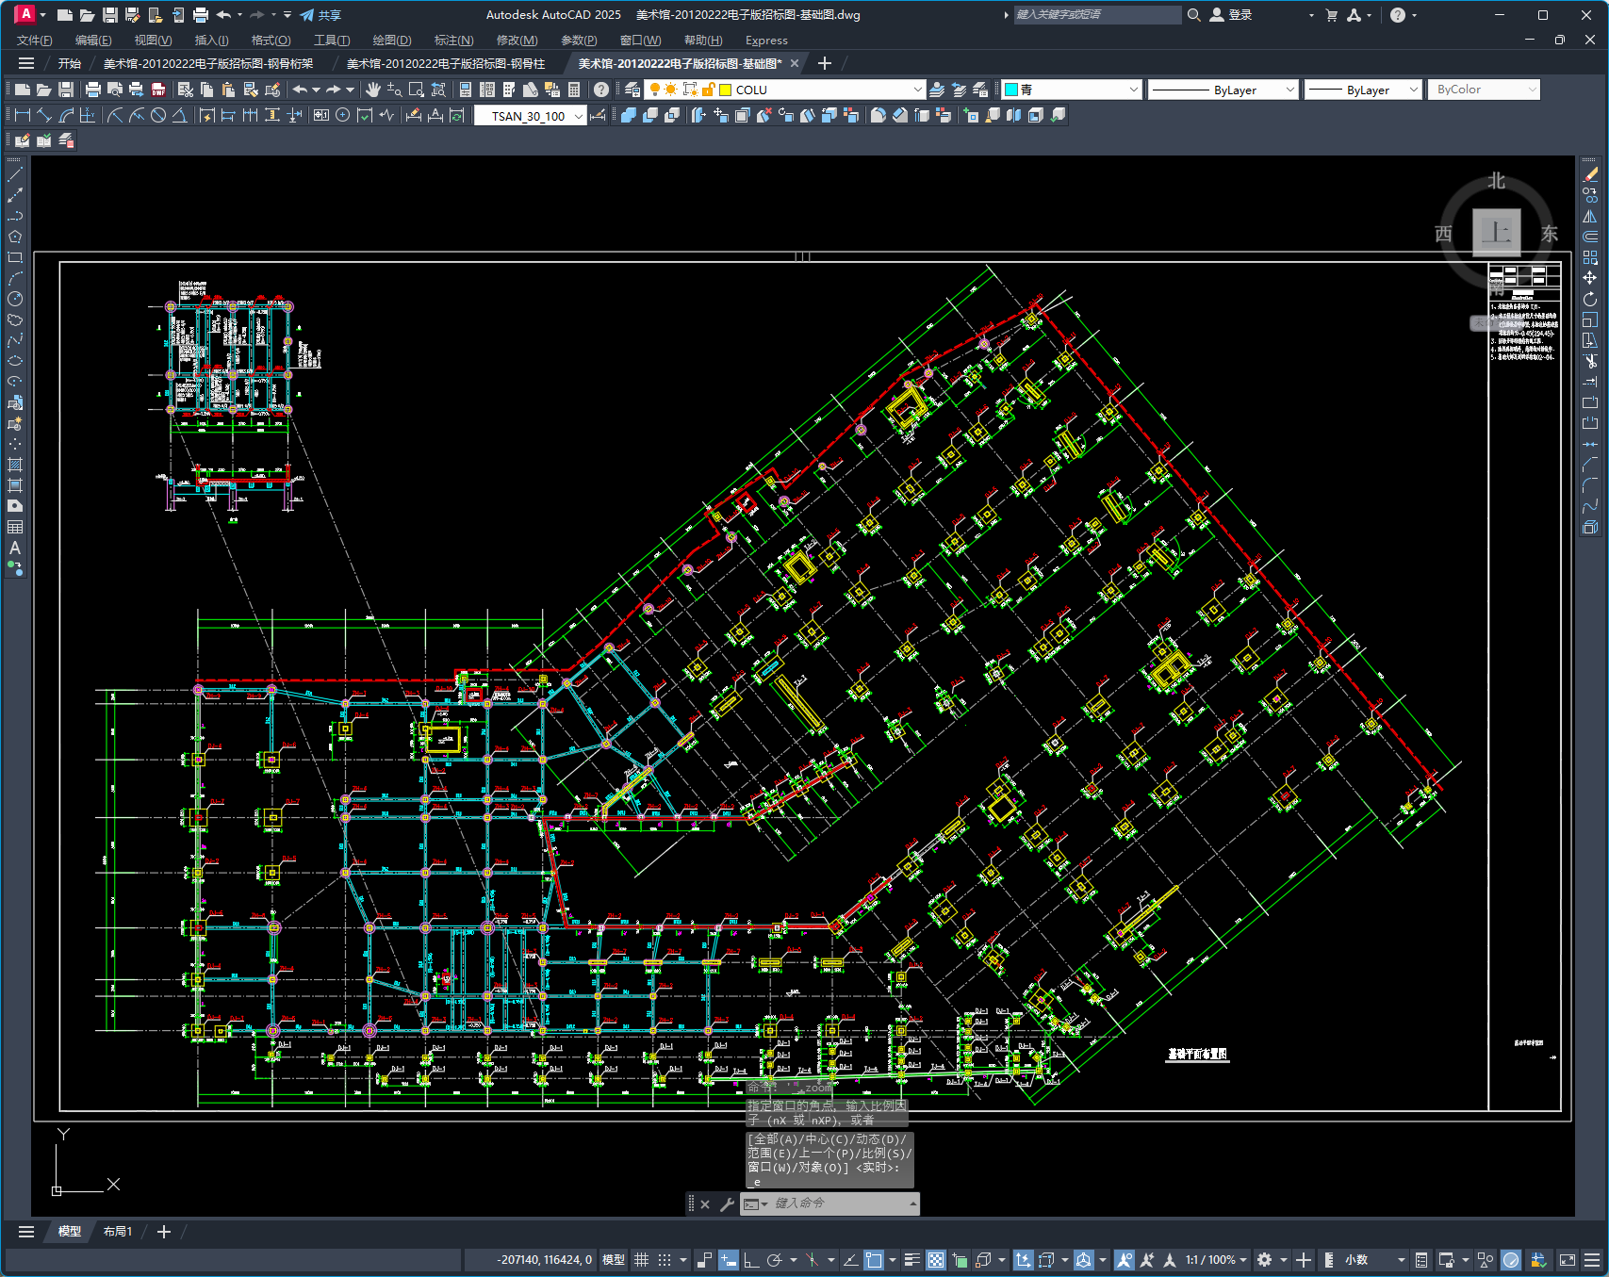
Task: Click the Plot printer icon in standard toolbar
Action: (x=92, y=90)
